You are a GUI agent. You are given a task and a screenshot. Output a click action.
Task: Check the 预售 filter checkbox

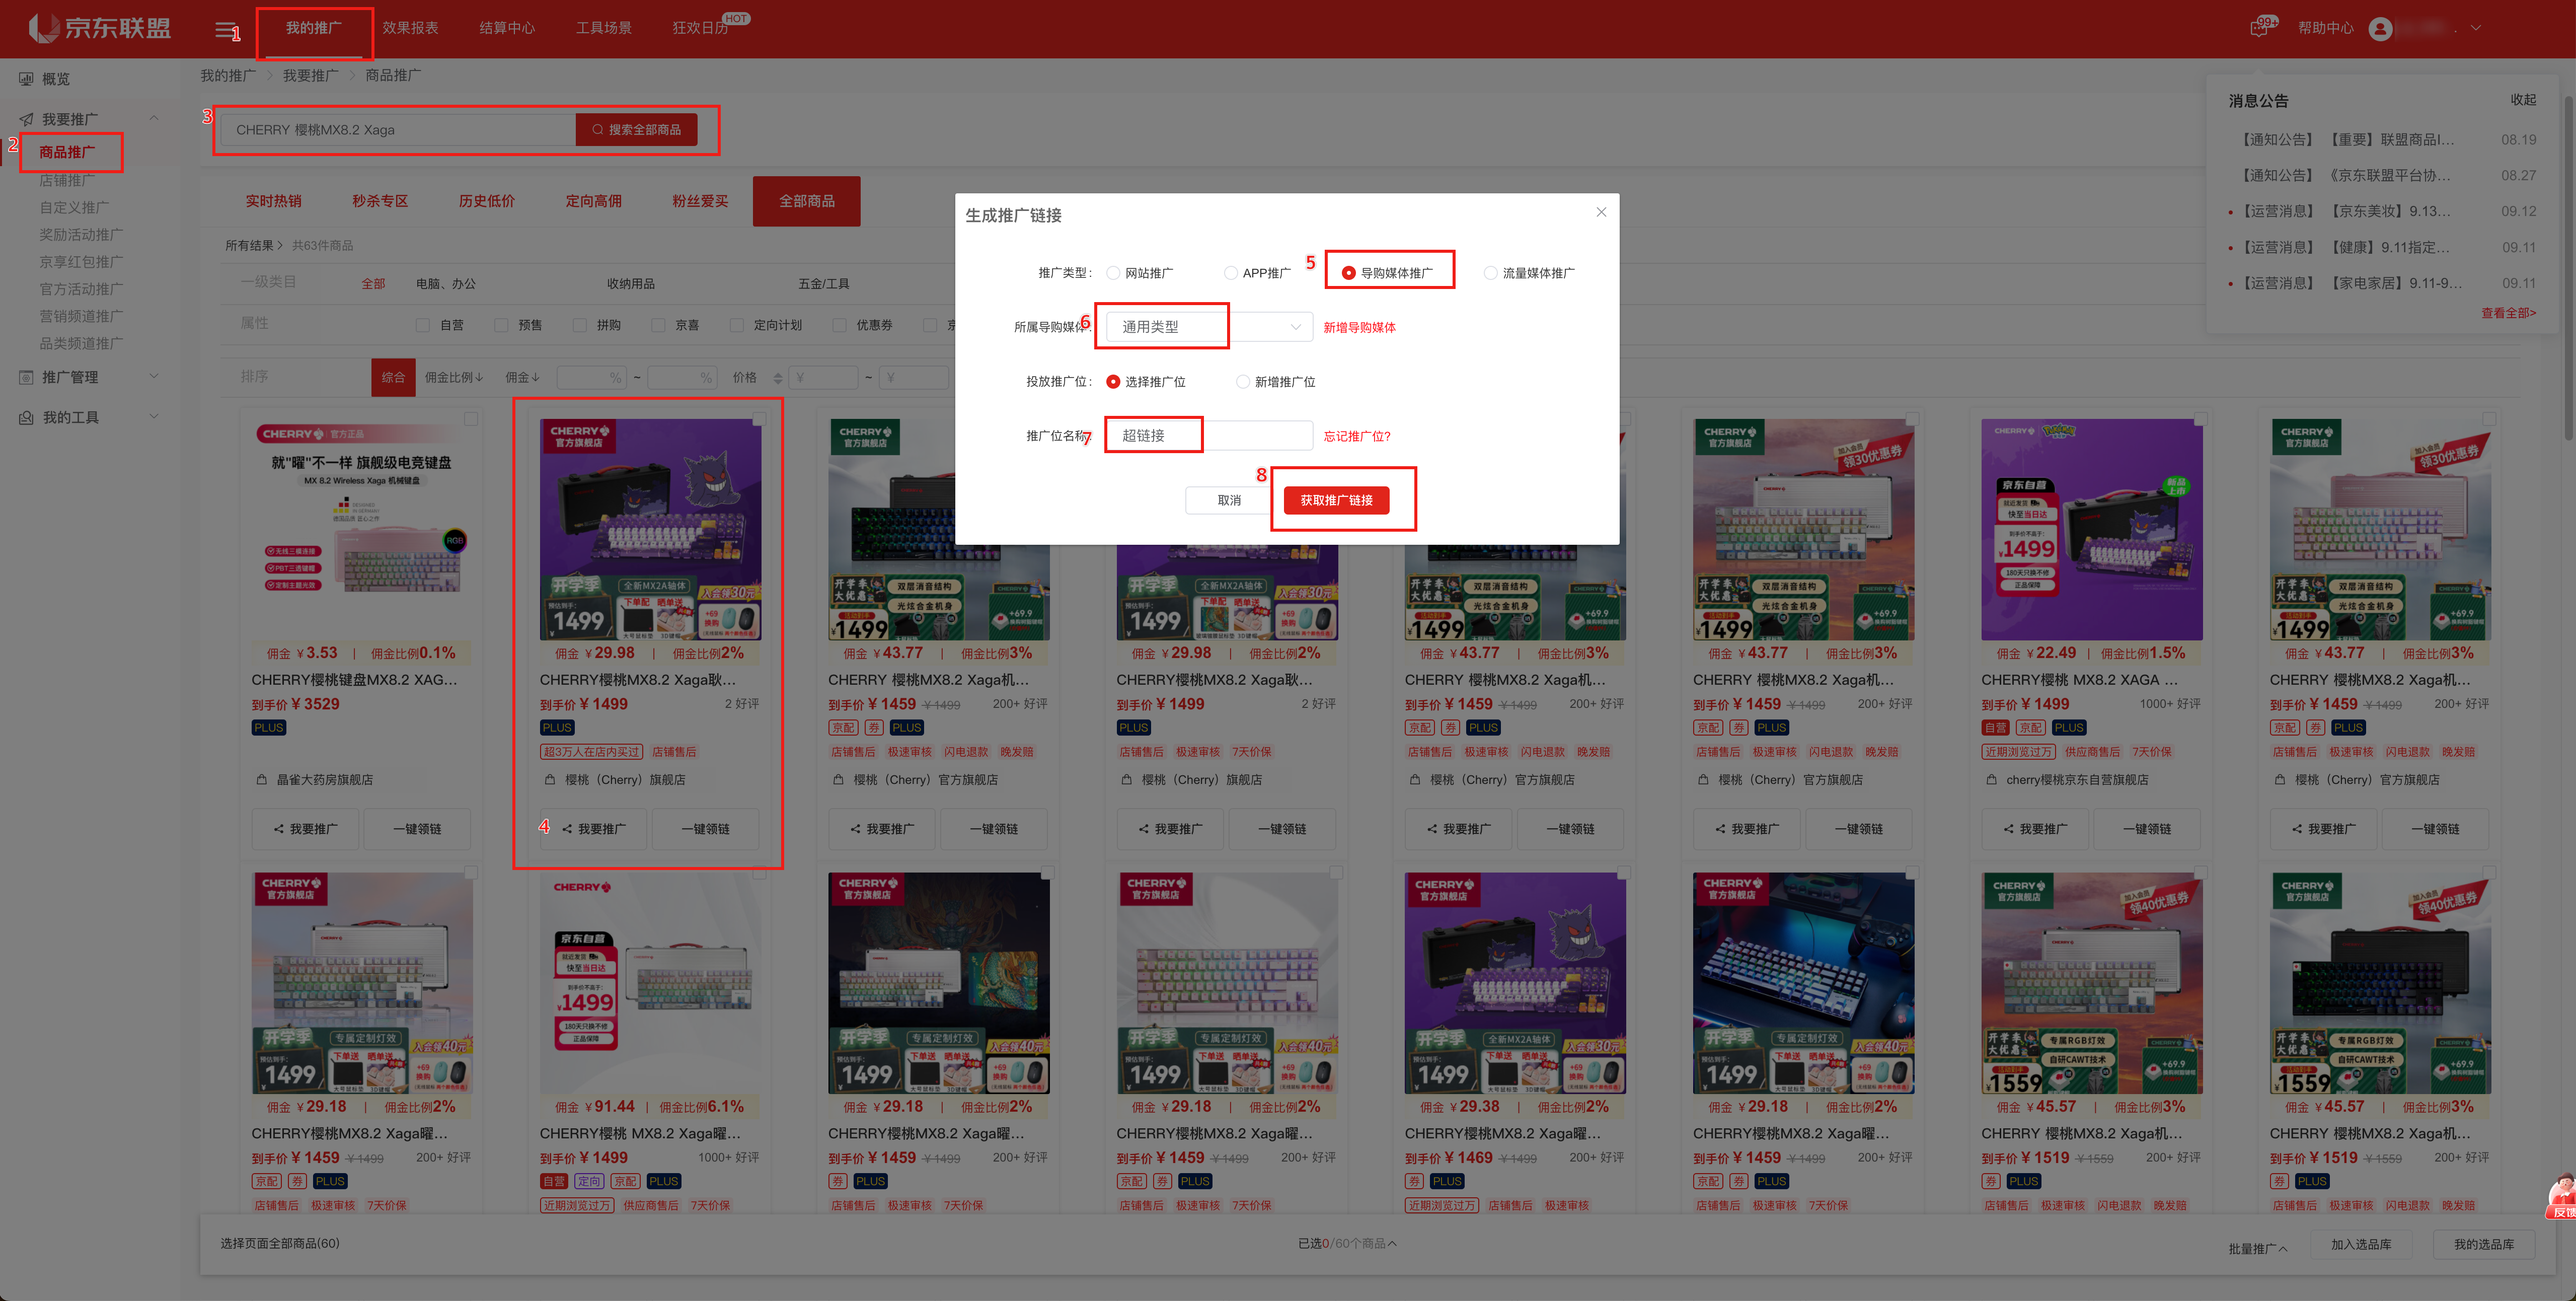pos(501,325)
